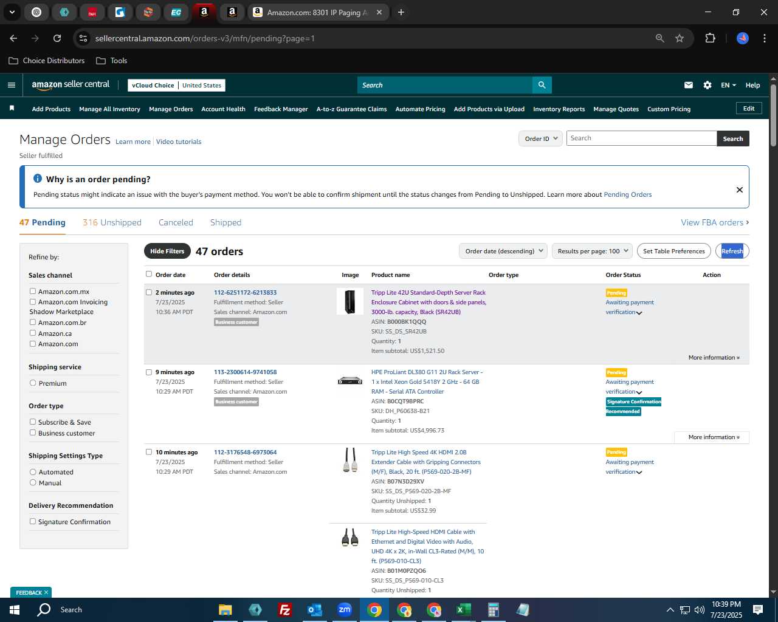Open Excel from the taskbar
Image resolution: width=778 pixels, height=622 pixels.
[463, 610]
